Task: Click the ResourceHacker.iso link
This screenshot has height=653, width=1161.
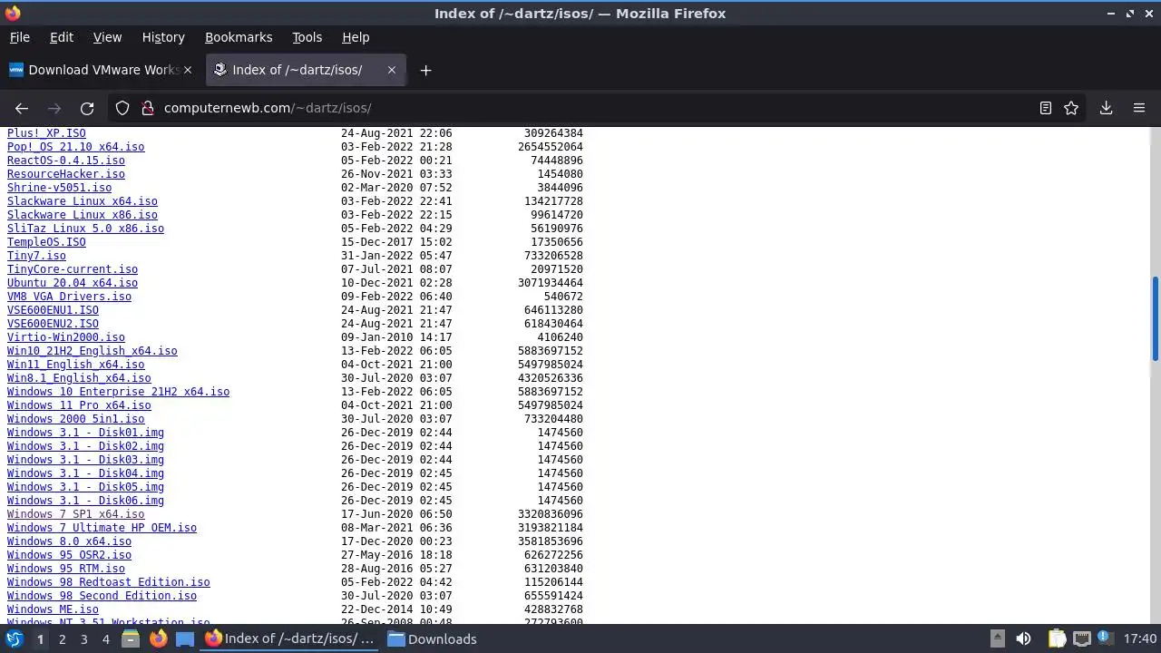Action: tap(66, 174)
